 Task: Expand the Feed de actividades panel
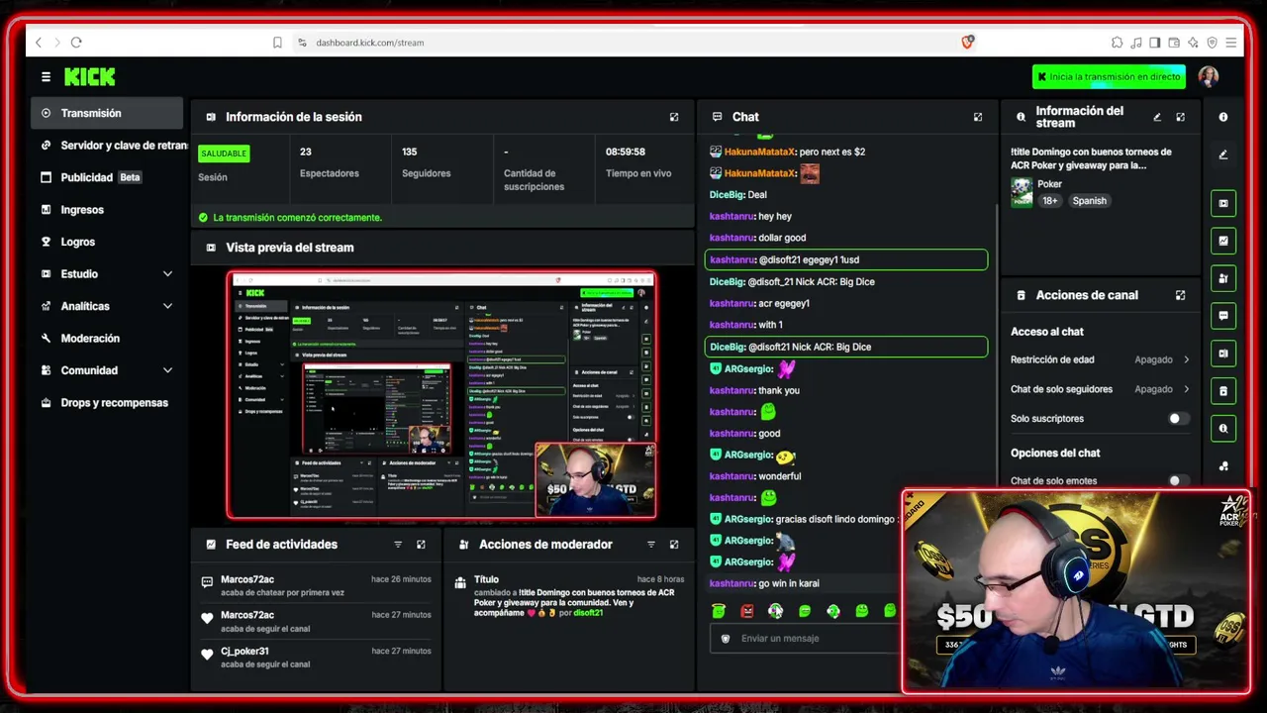point(421,545)
